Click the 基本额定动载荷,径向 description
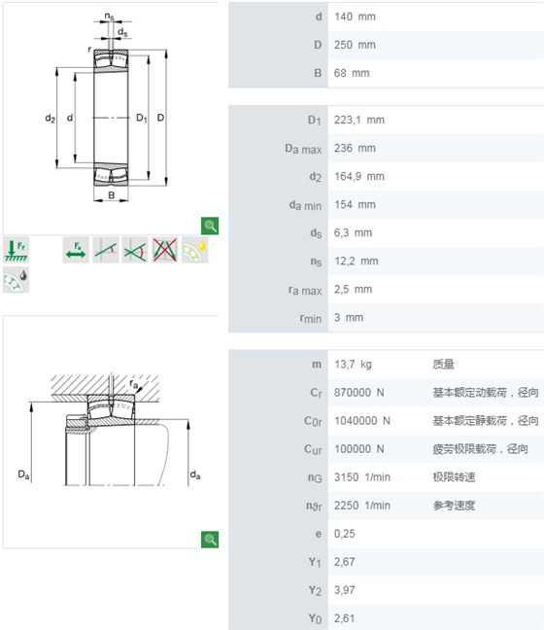The height and width of the screenshot is (630, 544). tap(486, 393)
